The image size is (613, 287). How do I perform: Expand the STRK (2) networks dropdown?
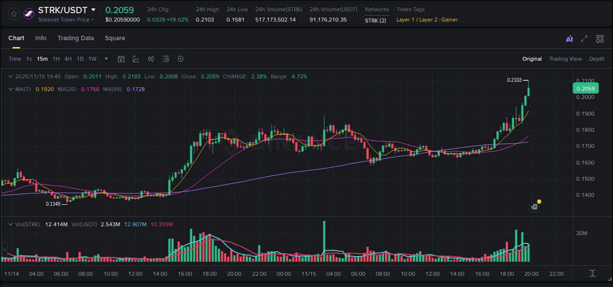point(377,21)
